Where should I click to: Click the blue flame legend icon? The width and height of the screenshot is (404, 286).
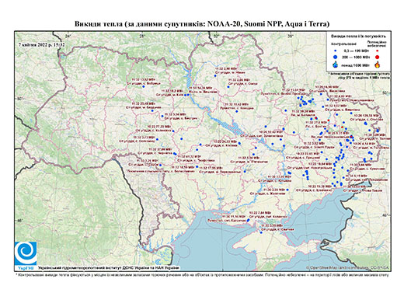pos(335,65)
